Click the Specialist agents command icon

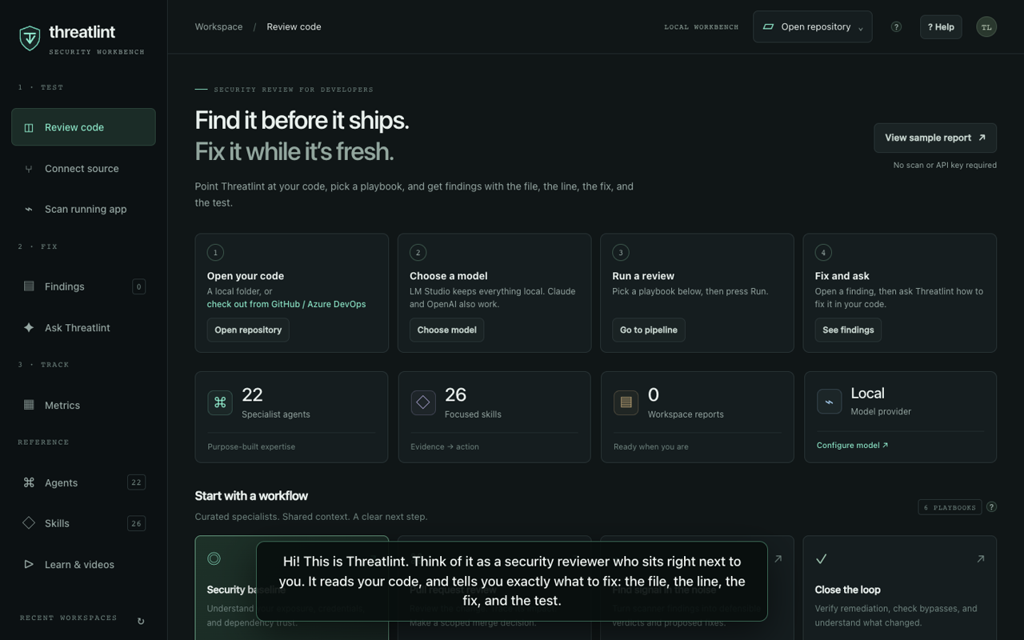coord(220,402)
